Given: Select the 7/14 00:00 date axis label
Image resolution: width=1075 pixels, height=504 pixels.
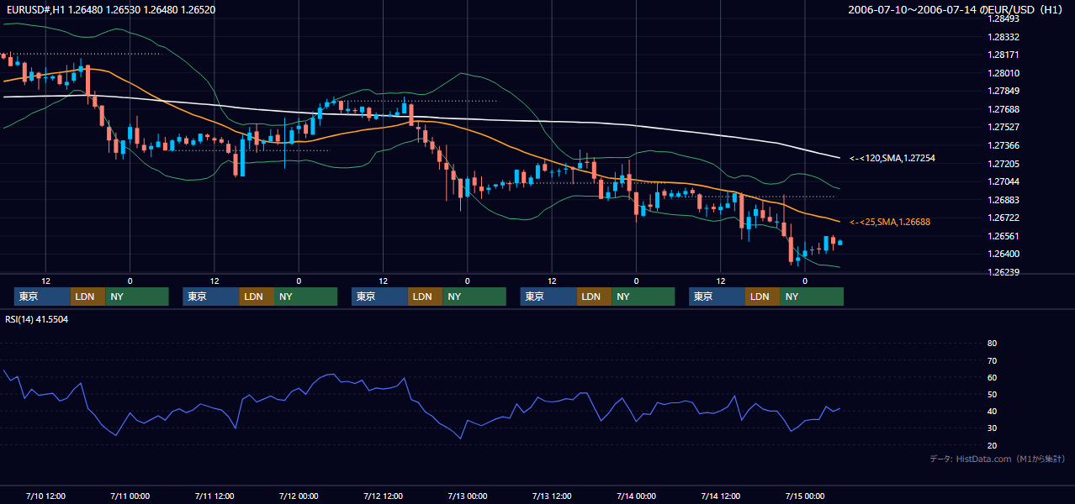Looking at the screenshot, I should tap(636, 496).
